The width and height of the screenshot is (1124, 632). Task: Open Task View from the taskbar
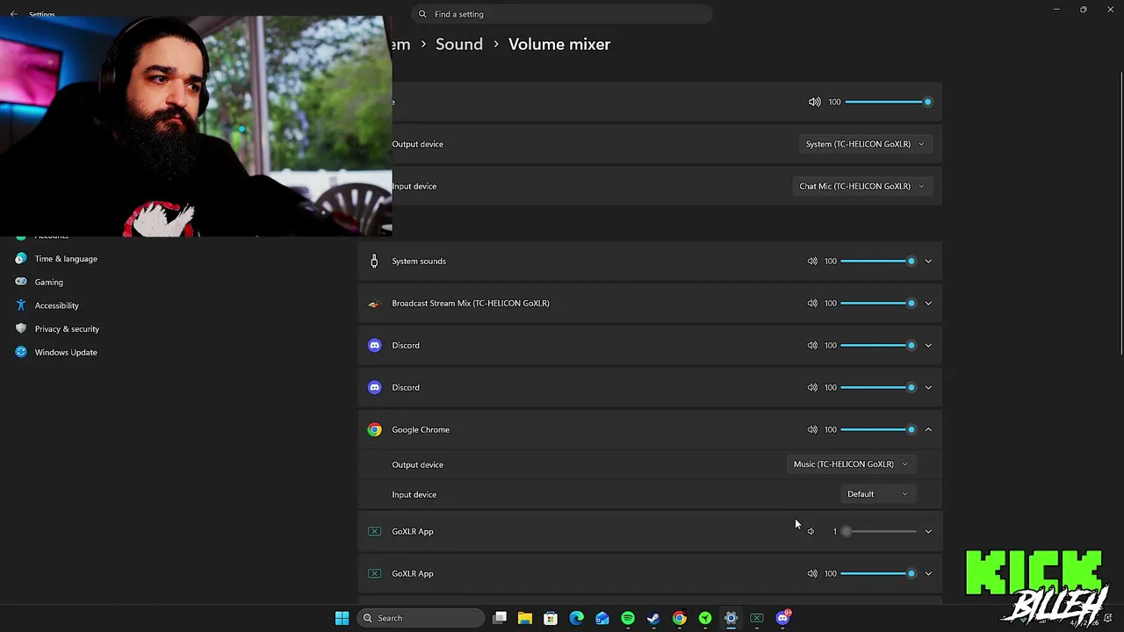tap(500, 618)
